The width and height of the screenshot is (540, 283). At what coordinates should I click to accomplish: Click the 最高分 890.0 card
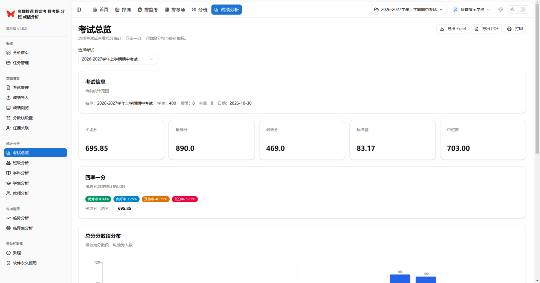pyautogui.click(x=212, y=140)
